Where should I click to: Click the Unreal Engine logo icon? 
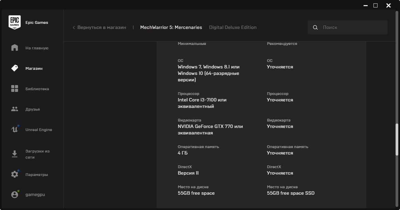pos(15,129)
